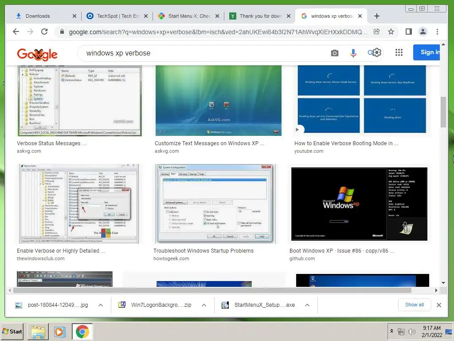Search by image with camera icon
This screenshot has width=454, height=341.
click(x=334, y=53)
